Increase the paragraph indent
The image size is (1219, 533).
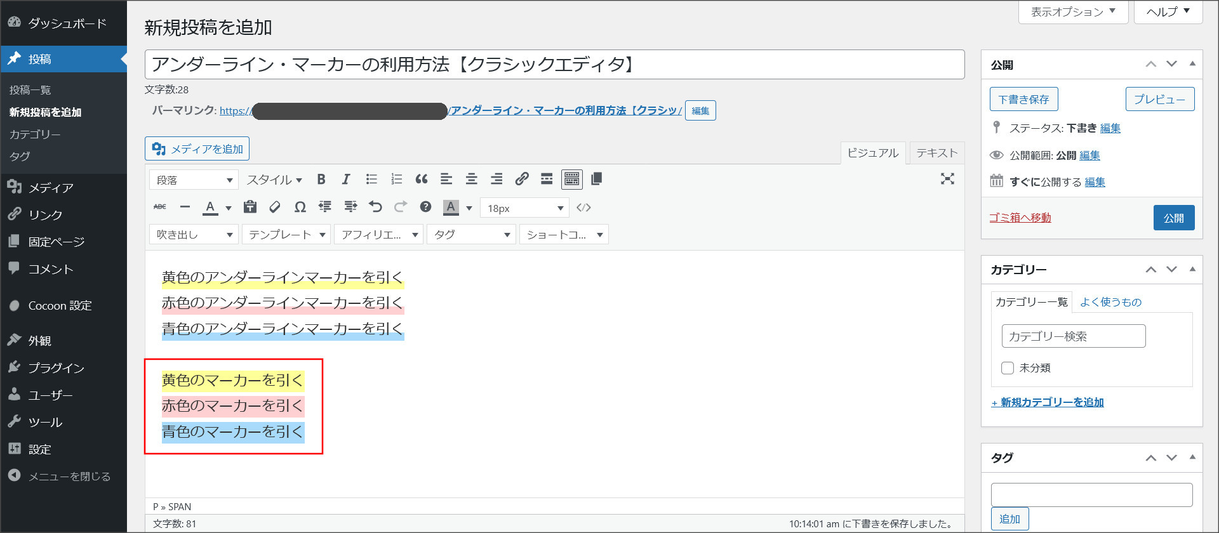(350, 207)
